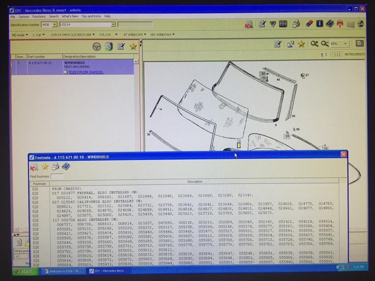The width and height of the screenshot is (375, 281).
Task: Close the Footnote window
Action: [x=344, y=154]
